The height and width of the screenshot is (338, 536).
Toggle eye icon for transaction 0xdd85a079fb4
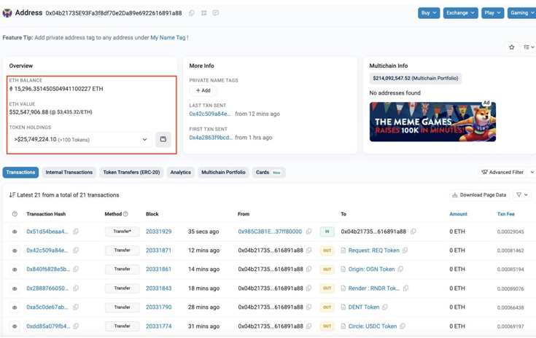point(15,326)
